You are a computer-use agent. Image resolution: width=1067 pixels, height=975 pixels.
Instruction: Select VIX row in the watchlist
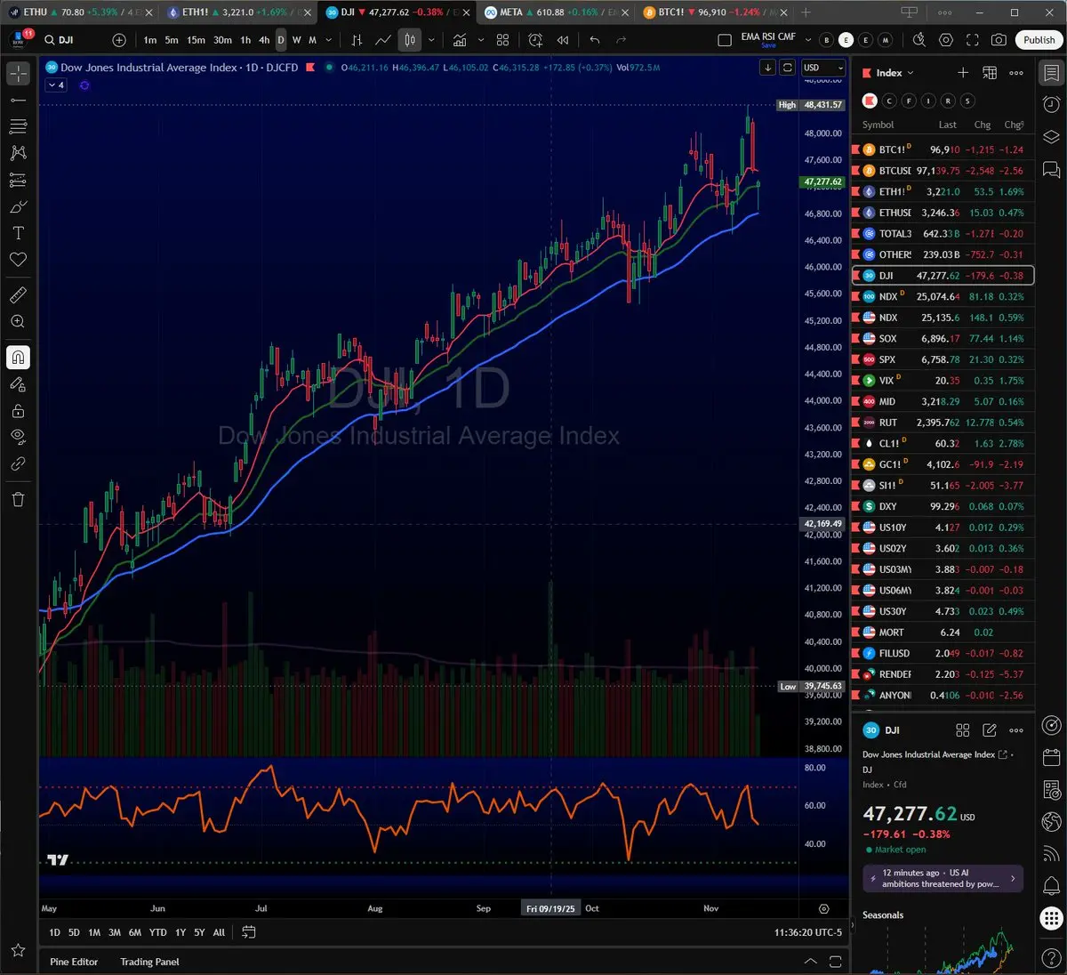pyautogui.click(x=943, y=381)
